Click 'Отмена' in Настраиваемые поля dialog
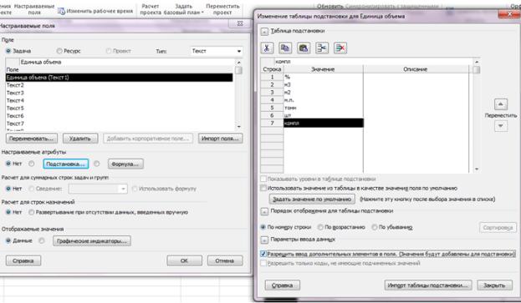The width and height of the screenshot is (521, 303). 225,261
